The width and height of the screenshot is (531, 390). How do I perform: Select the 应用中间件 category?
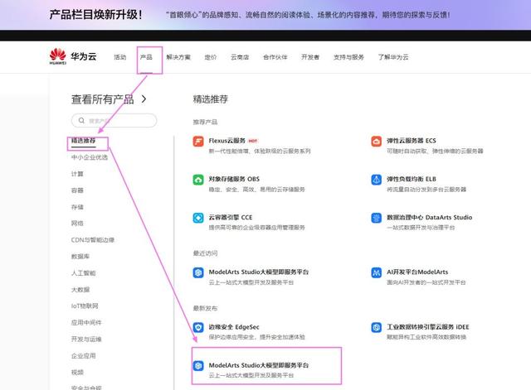click(86, 323)
